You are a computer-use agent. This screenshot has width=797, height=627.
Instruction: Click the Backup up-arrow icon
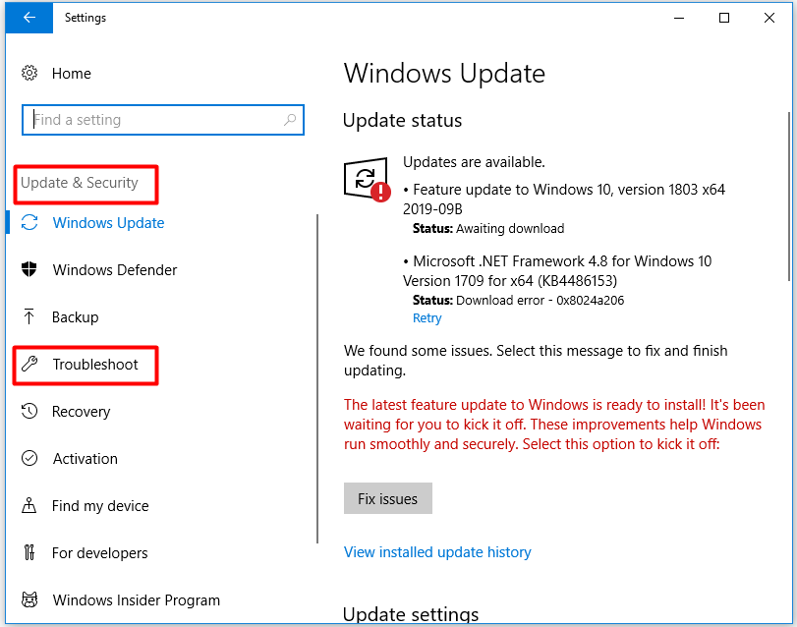pyautogui.click(x=28, y=316)
